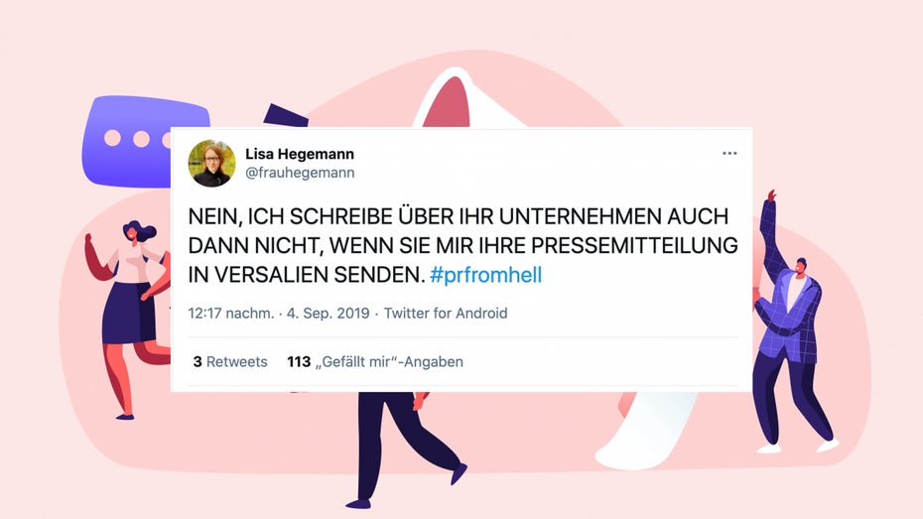Screen dimensions: 923x519
Task: Click the walking legs figure below the tweet
Action: [x=406, y=450]
